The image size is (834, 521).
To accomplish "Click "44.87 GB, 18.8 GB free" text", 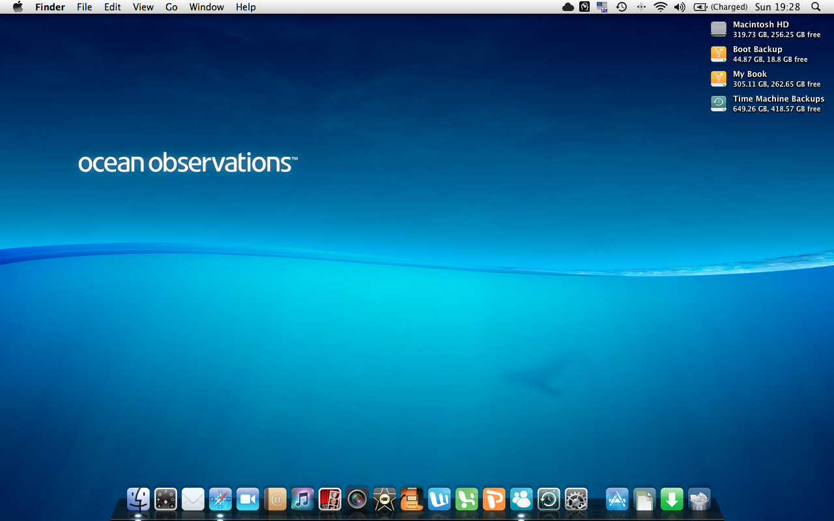I will coord(770,60).
